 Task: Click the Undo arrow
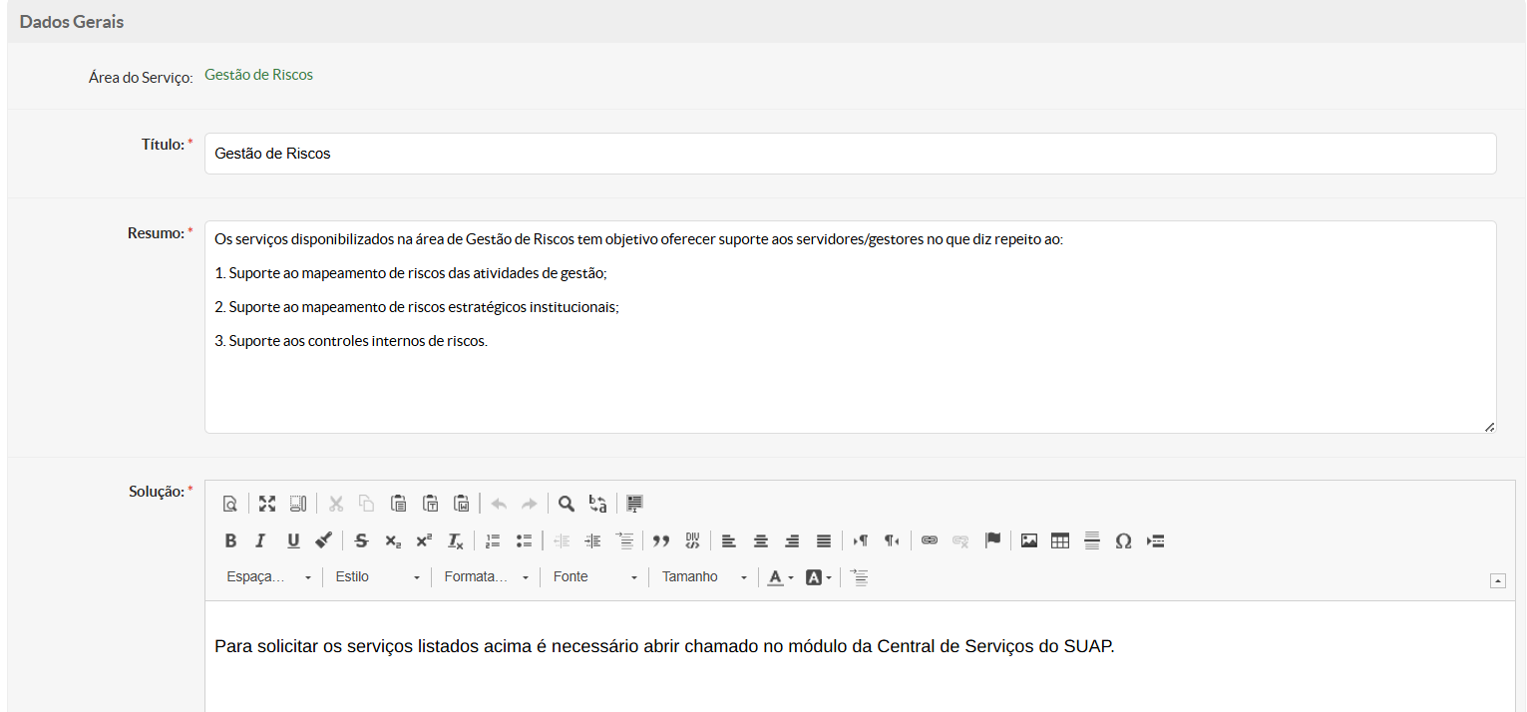[499, 504]
